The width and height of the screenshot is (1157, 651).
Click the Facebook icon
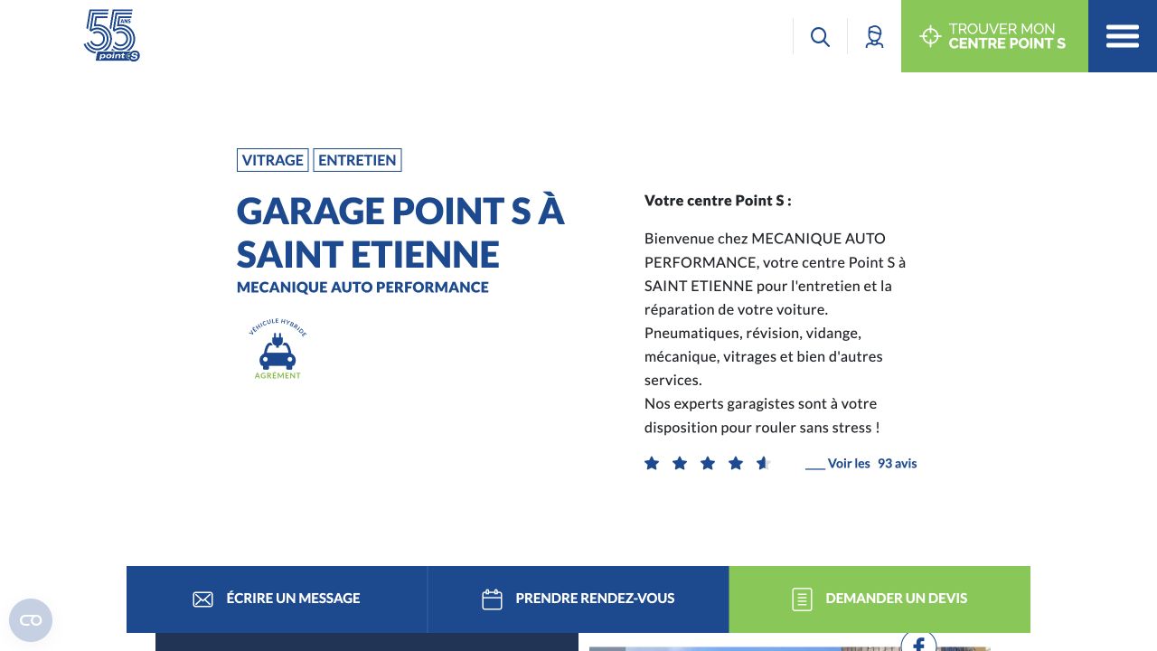pyautogui.click(x=918, y=642)
